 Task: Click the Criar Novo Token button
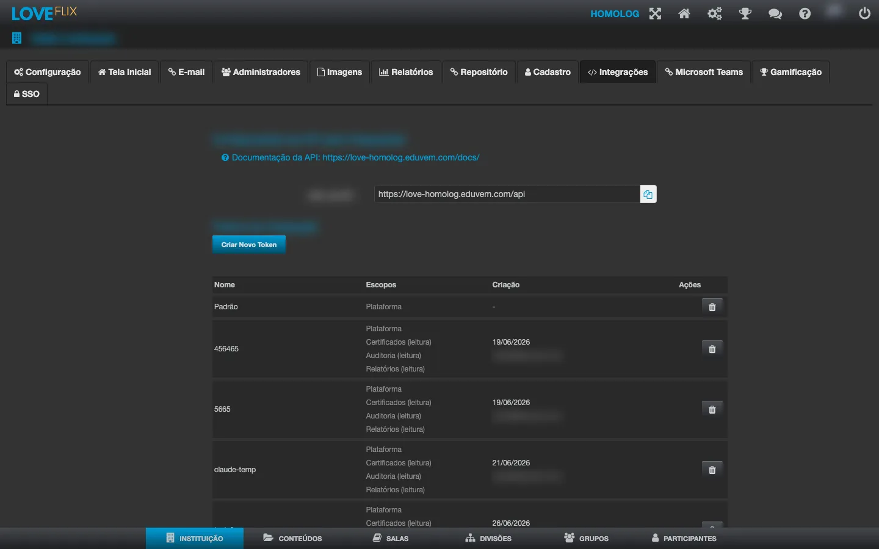(x=249, y=245)
